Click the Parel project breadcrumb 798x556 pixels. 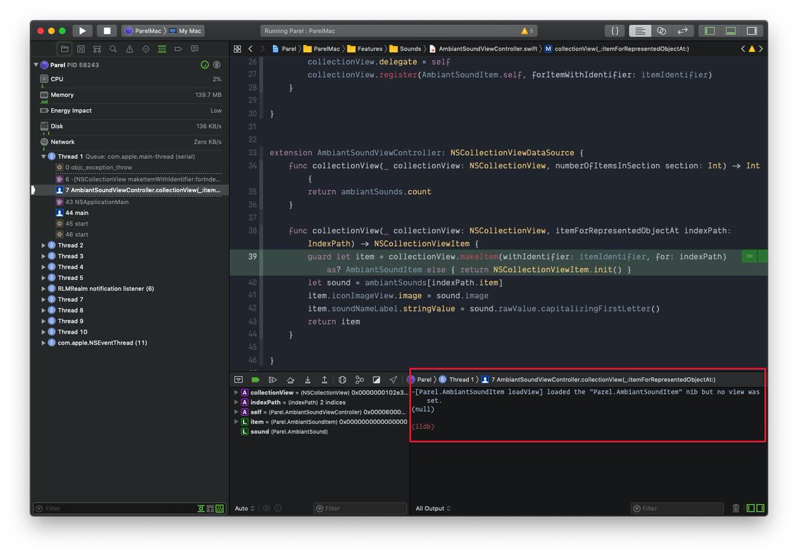[284, 49]
